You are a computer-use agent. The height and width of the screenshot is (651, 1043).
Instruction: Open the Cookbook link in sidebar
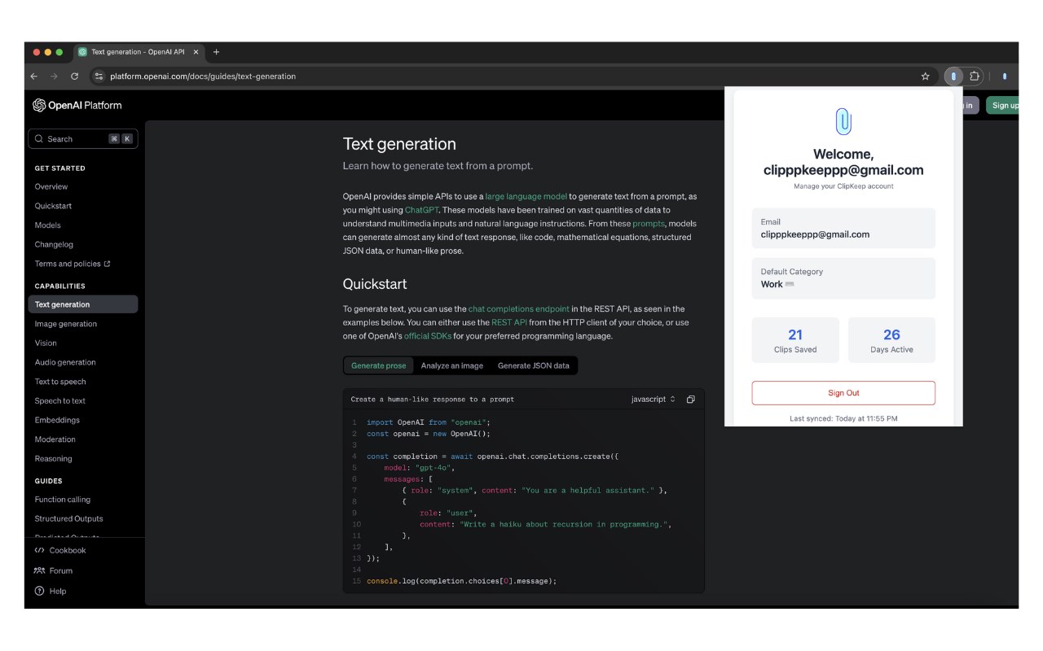click(60, 550)
